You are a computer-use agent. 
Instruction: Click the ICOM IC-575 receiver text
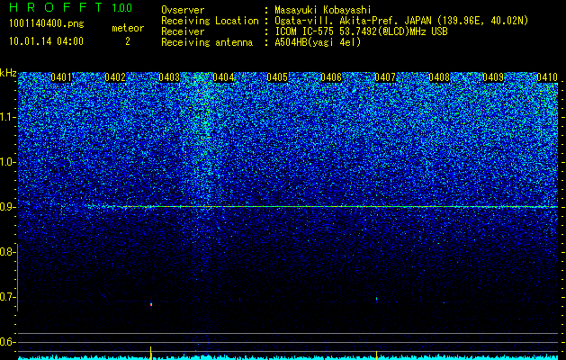(361, 31)
